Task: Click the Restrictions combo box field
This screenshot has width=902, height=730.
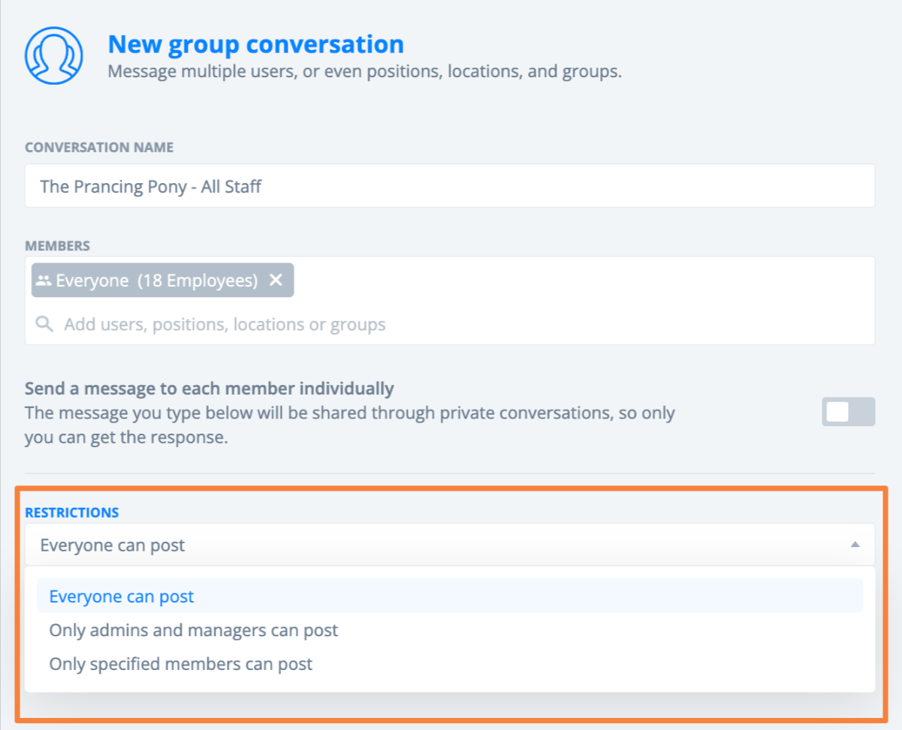Action: click(436, 545)
